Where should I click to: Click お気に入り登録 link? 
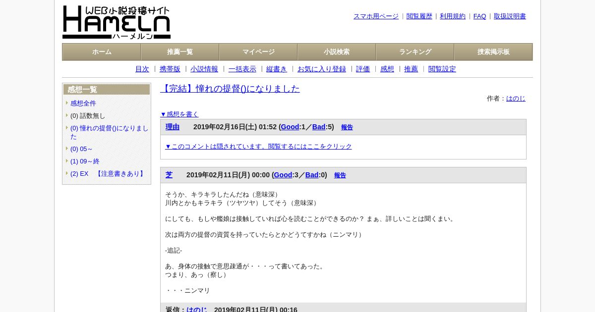(322, 69)
